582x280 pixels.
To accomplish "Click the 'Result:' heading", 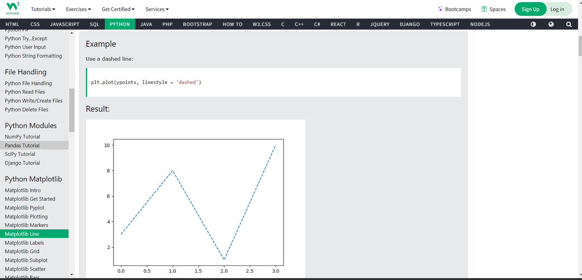I will point(97,109).
